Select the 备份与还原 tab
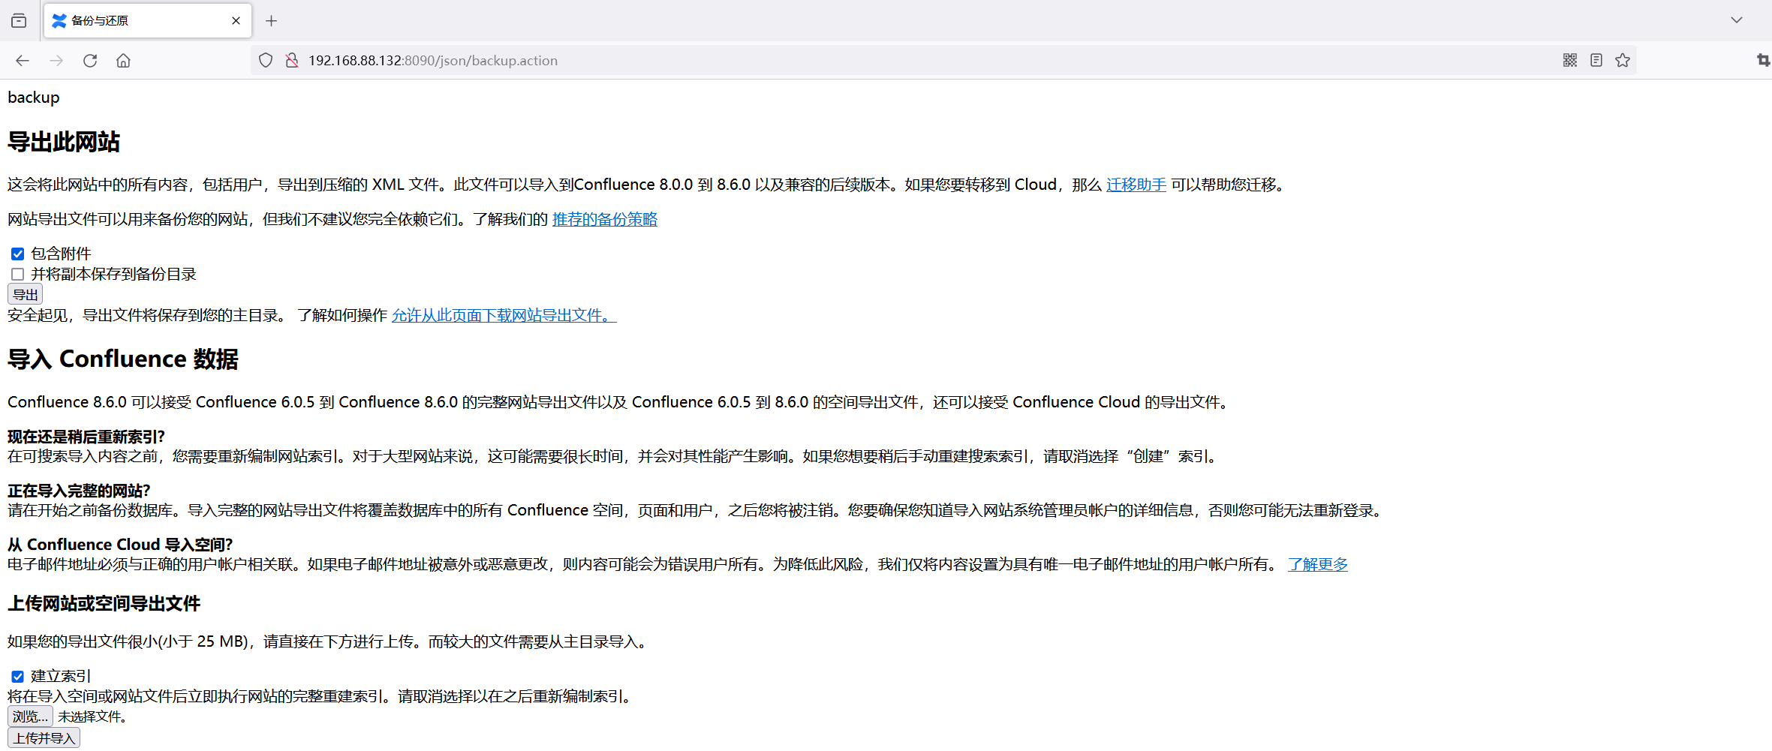1772x751 pixels. (148, 21)
